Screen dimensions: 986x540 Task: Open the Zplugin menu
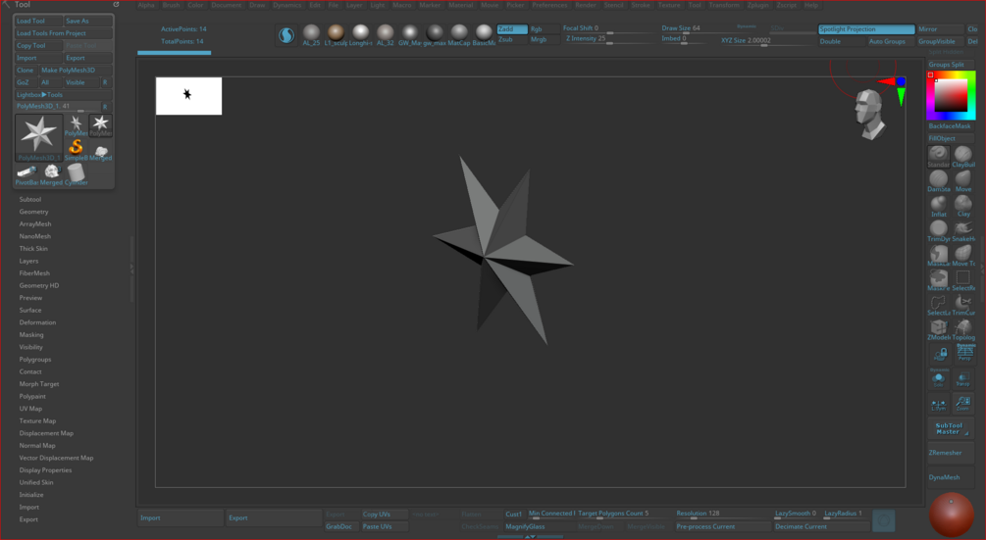757,5
